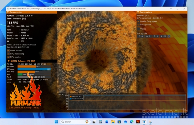Screen dimensions: 194x125
Task: Enable the VSync checkbox
Action: (x=139, y=29)
